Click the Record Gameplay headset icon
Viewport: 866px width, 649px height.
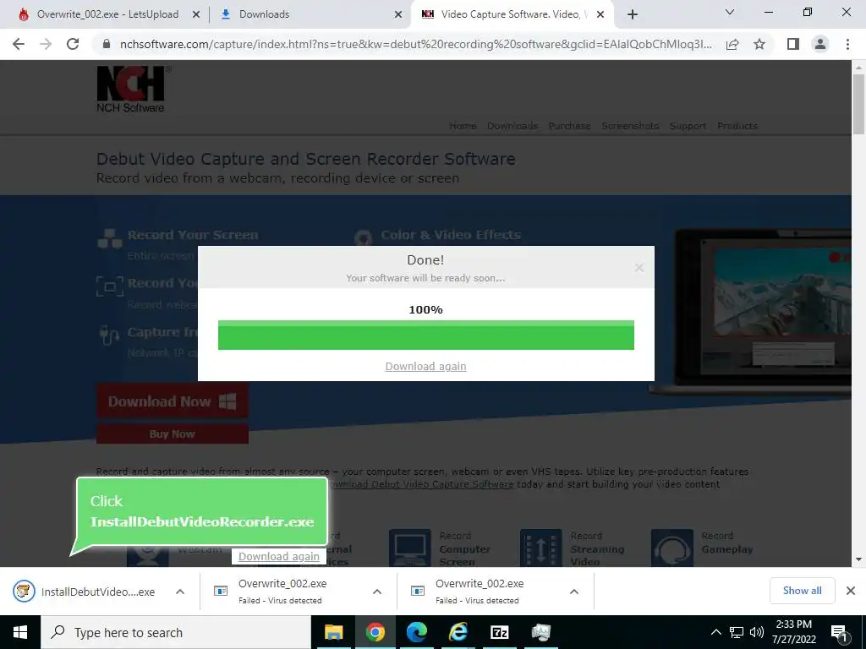click(672, 548)
